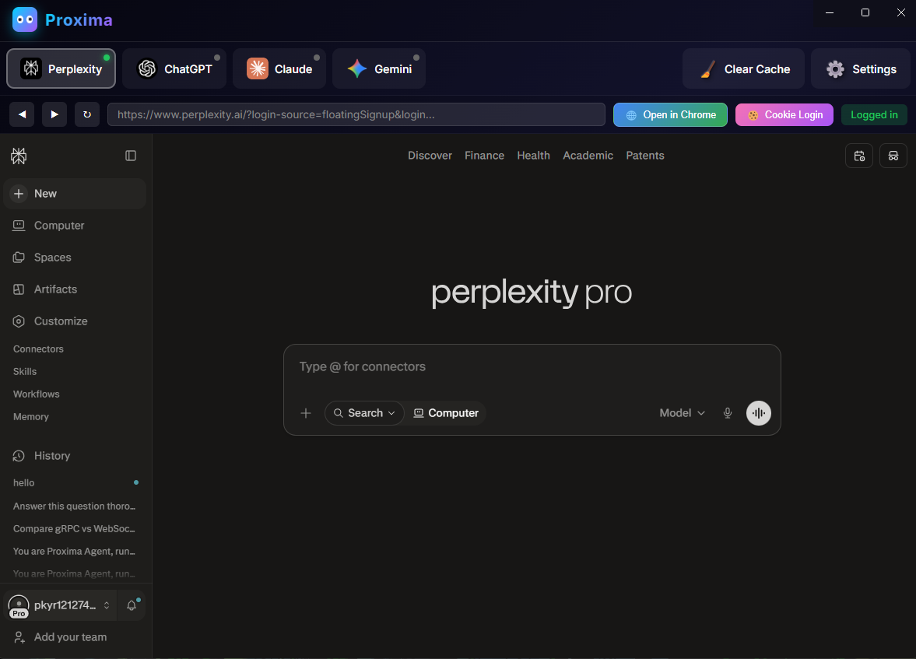Minimize the Proxima window
The width and height of the screenshot is (916, 659).
(x=830, y=13)
